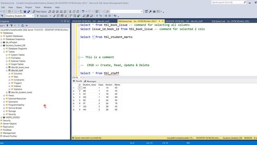Expand the System Databases node
257x145 pixels.
[x=1, y=36]
